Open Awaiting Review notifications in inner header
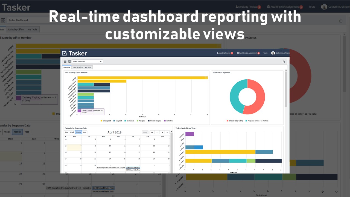350x197 pixels. (225, 53)
